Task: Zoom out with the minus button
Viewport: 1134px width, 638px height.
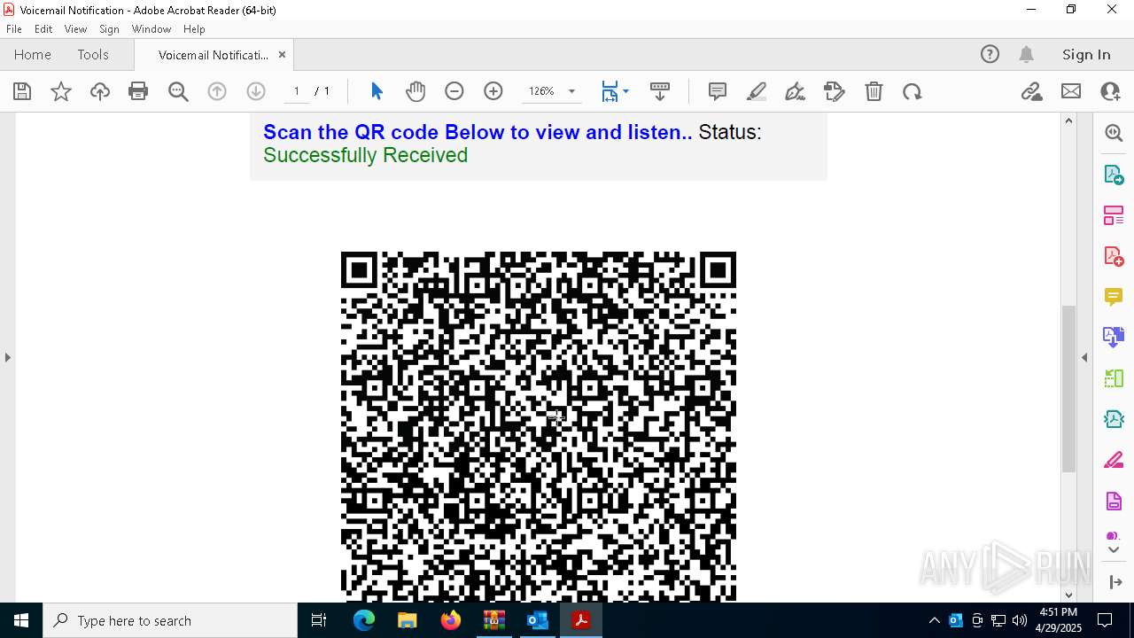Action: 454,91
